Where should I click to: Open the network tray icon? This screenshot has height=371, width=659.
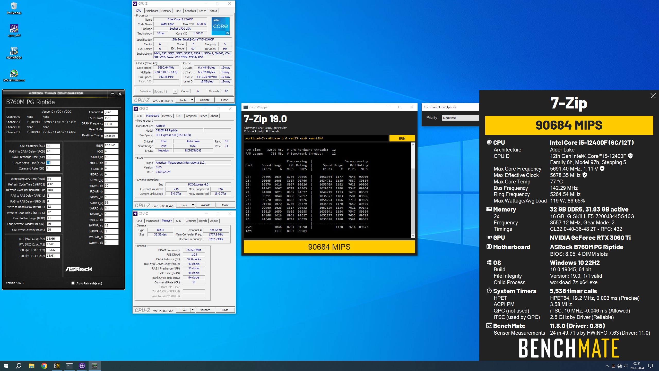coord(620,366)
